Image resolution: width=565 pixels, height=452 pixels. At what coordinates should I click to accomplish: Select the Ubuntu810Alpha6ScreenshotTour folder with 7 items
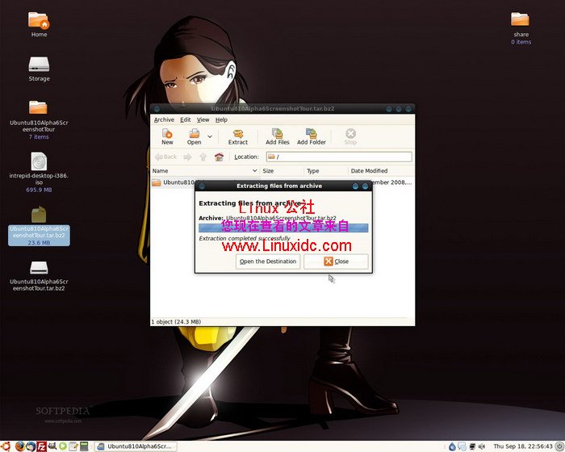pyautogui.click(x=39, y=119)
